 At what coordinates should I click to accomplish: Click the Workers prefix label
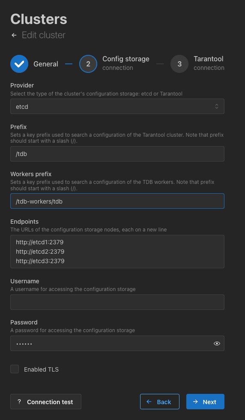coord(31,174)
